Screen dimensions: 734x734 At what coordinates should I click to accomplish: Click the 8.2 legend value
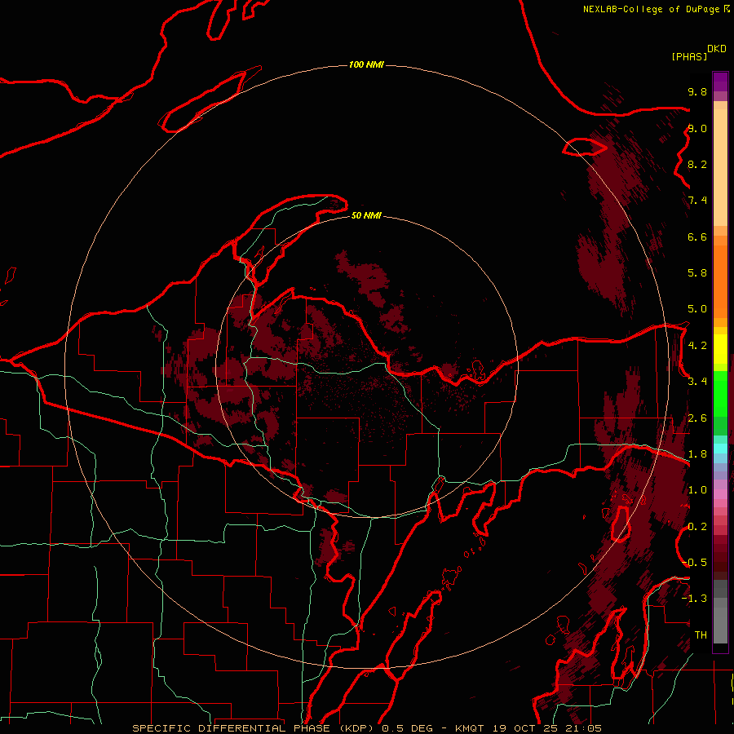point(697,164)
